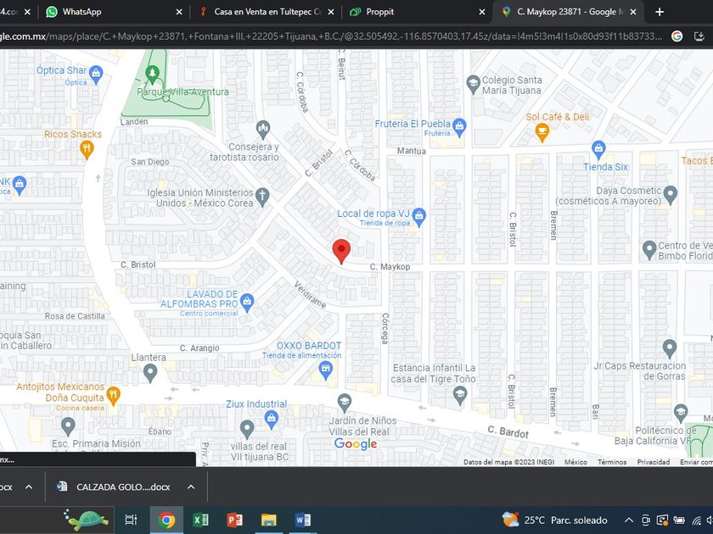Expand the CALZADA GOLO docx download options

click(191, 487)
